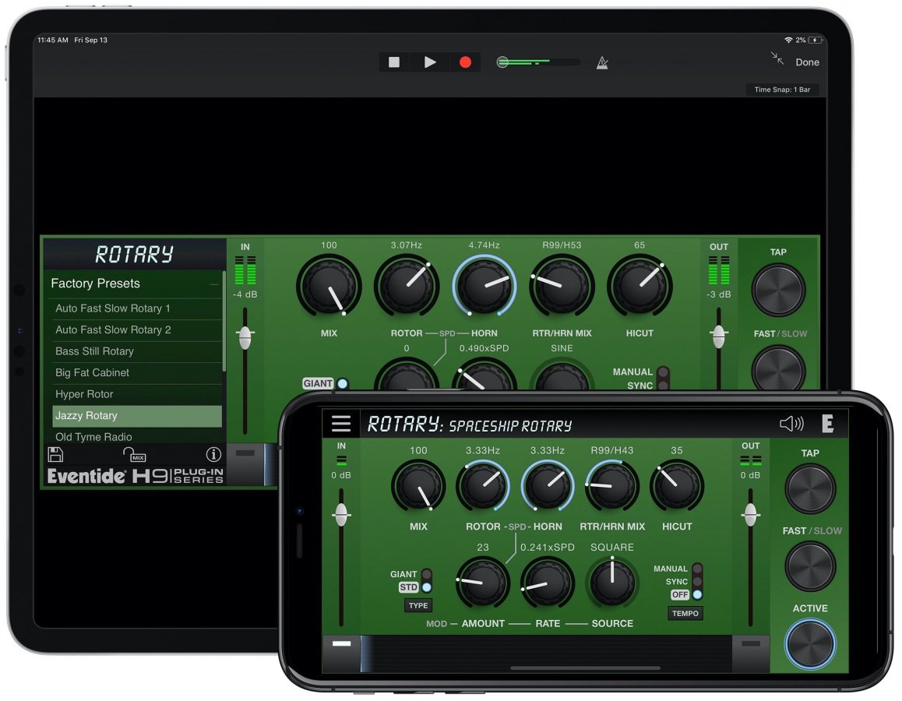Select the SYNC tempo mode on phone
Image resolution: width=902 pixels, height=701 pixels.
[x=697, y=582]
